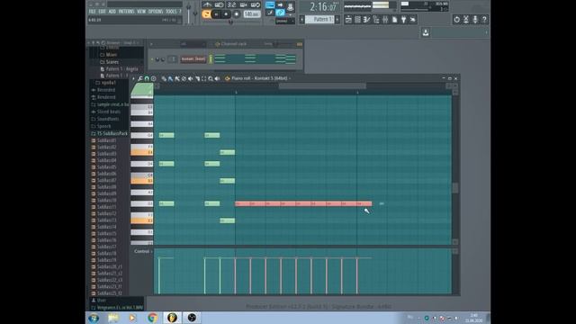
Task: Click the circular arrow icon at top right
Action: (456, 20)
